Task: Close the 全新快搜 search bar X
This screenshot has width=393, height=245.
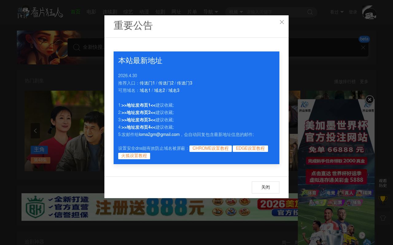Action: pyautogui.click(x=363, y=47)
